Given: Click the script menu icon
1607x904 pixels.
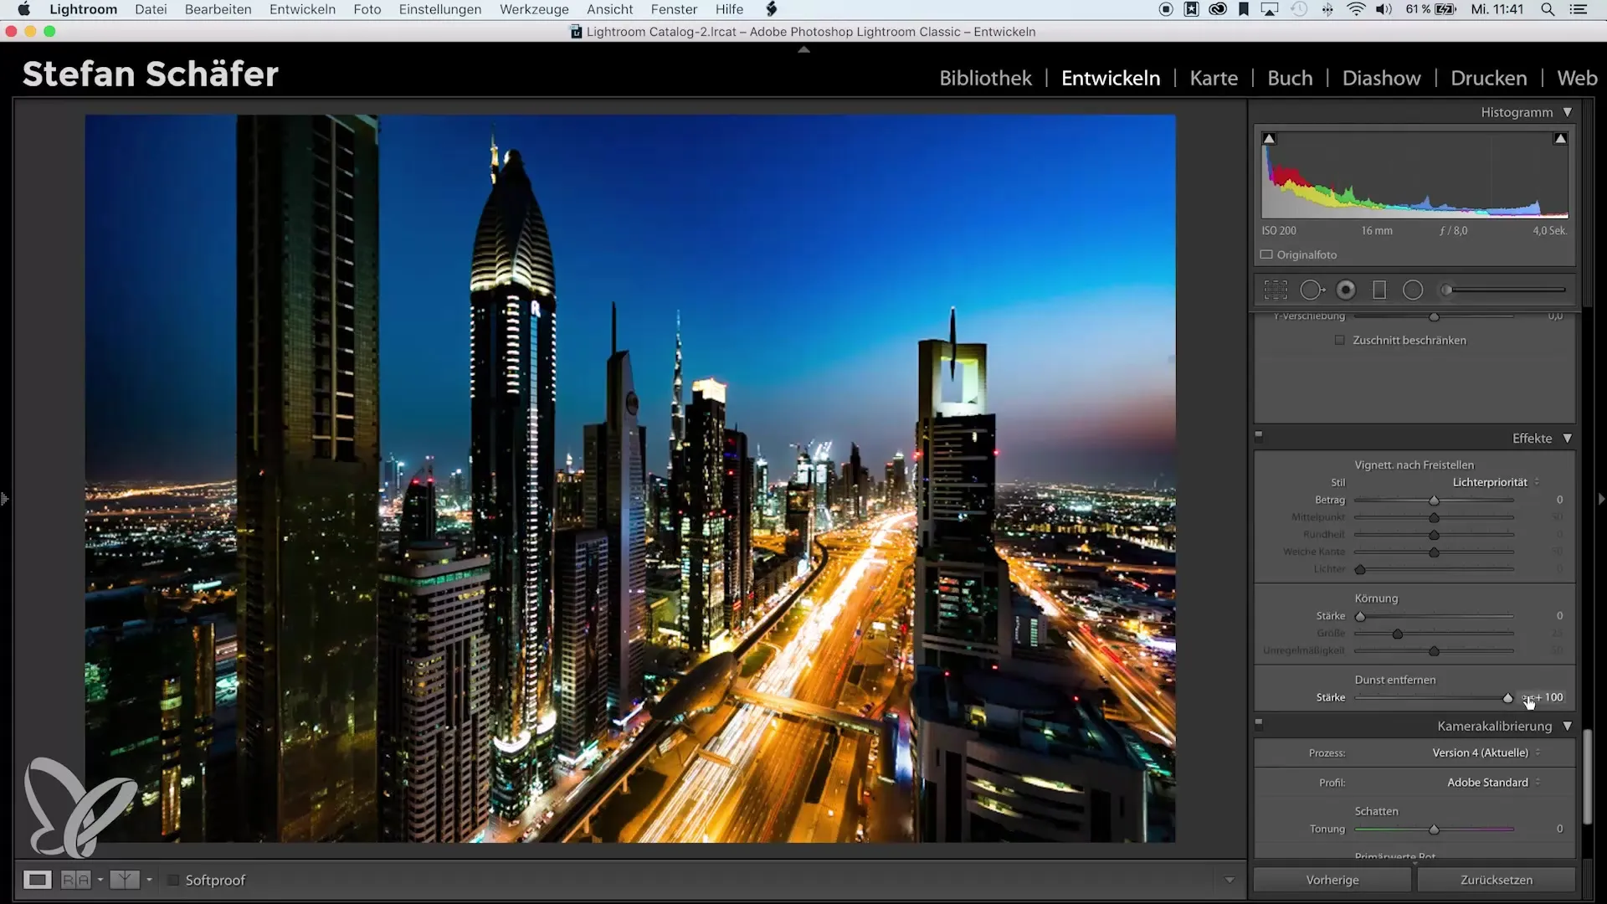Looking at the screenshot, I should point(772,9).
